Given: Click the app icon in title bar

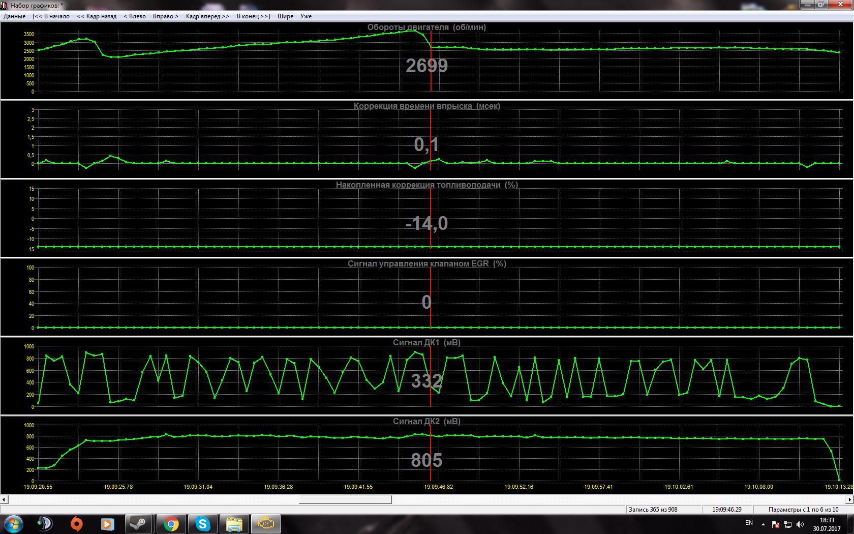Looking at the screenshot, I should [x=5, y=5].
